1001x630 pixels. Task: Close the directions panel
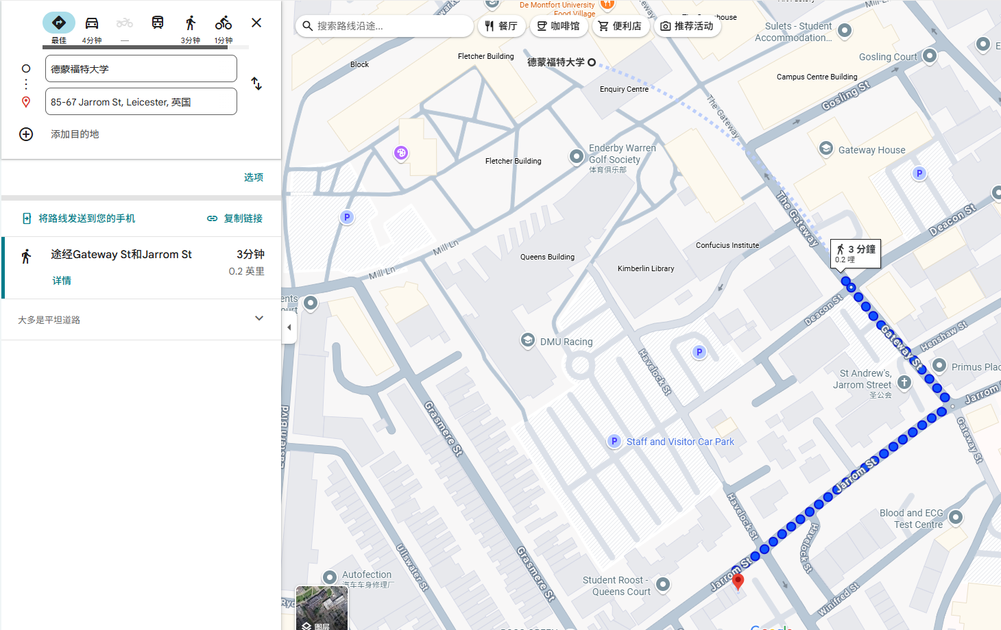coord(256,23)
